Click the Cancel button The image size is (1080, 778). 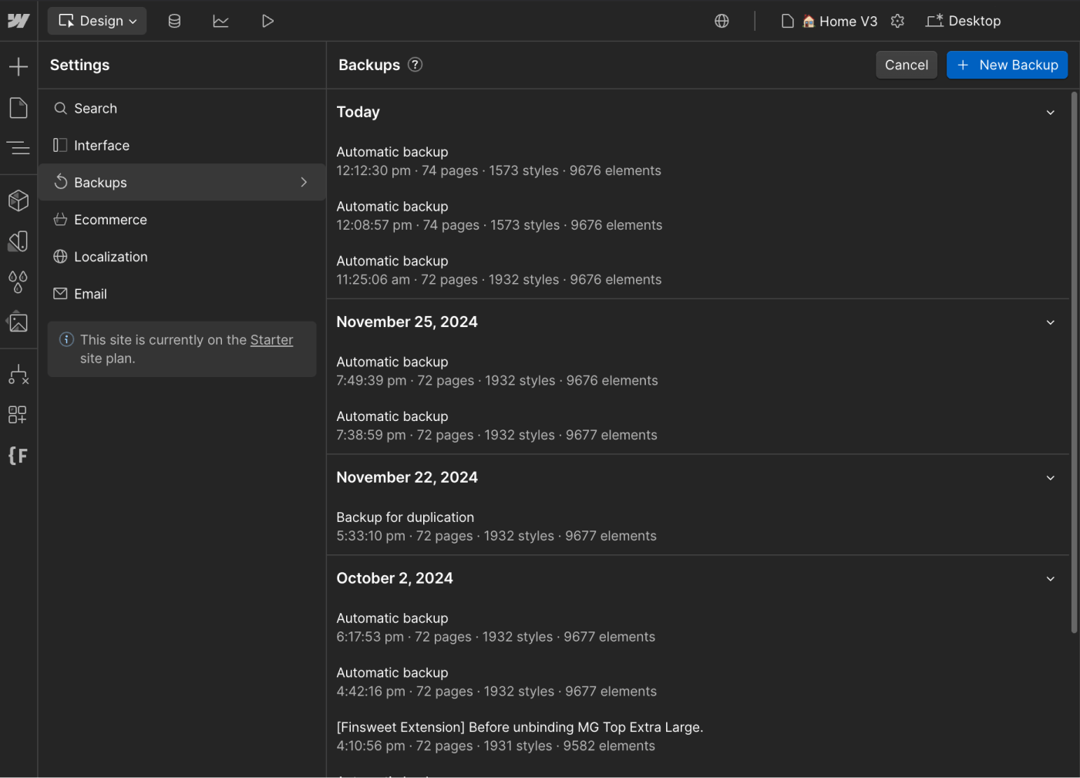[906, 65]
